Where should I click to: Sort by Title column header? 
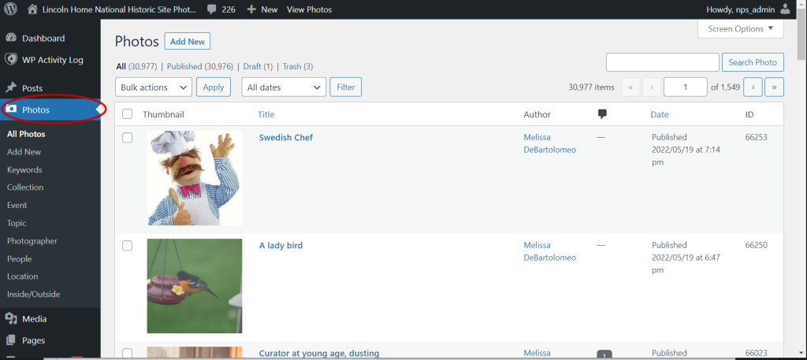pyautogui.click(x=266, y=114)
